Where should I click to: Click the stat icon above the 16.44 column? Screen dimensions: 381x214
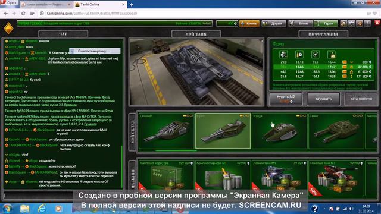click(332, 54)
